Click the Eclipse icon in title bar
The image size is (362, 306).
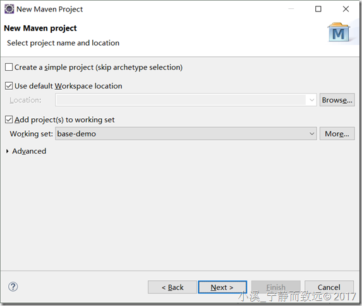pyautogui.click(x=9, y=9)
